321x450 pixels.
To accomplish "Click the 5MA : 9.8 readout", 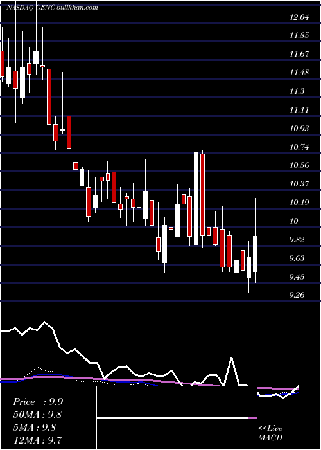I will [x=35, y=428].
